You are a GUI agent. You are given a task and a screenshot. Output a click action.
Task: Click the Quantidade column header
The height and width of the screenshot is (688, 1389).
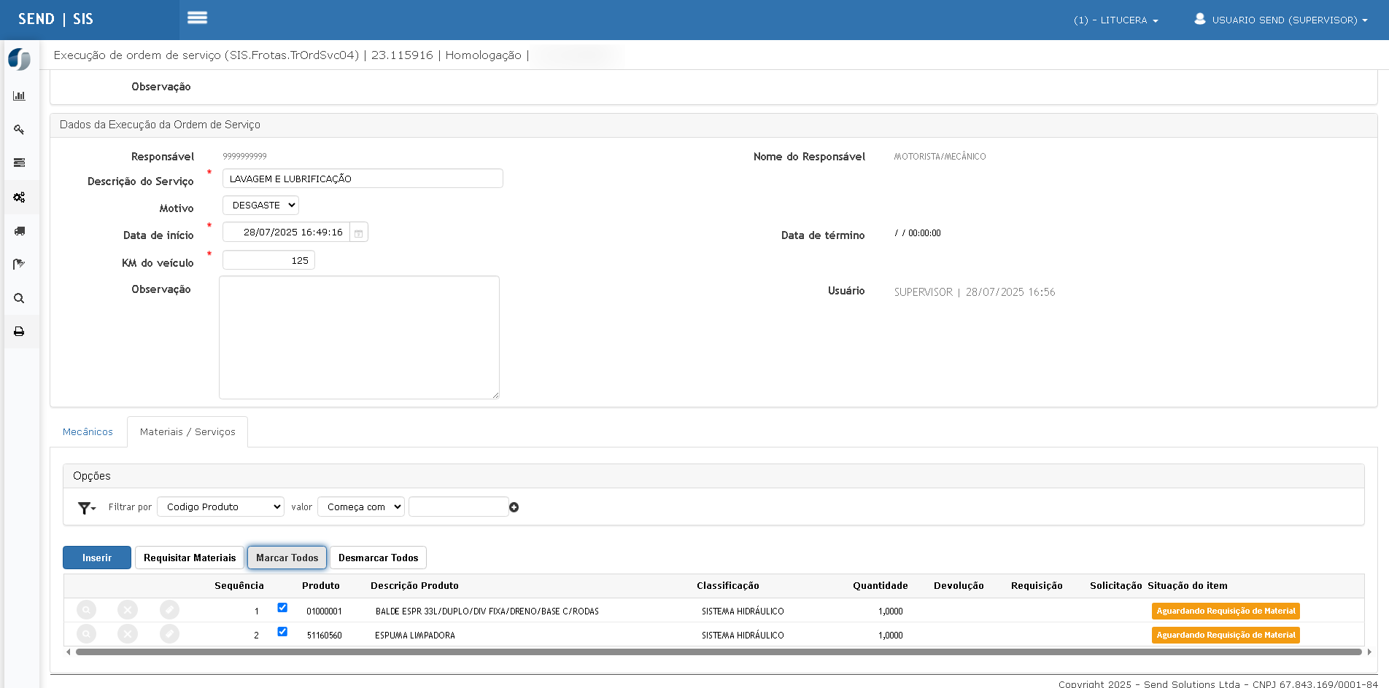click(x=881, y=586)
